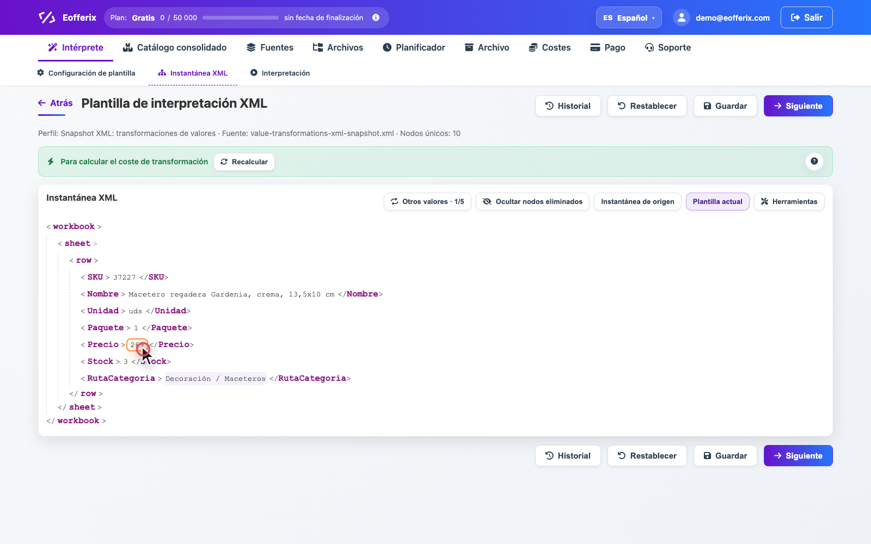Click the Stock opening tag
The height and width of the screenshot is (544, 871).
click(100, 361)
